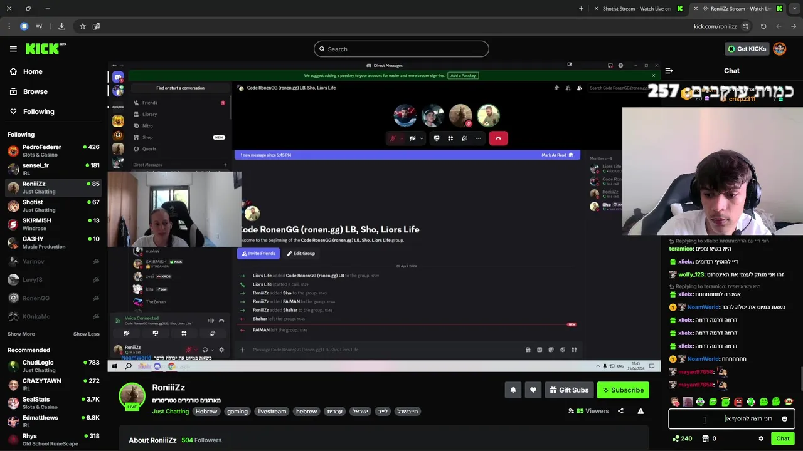Click Invite Friends button in Discord stream
The width and height of the screenshot is (803, 451).
(258, 254)
